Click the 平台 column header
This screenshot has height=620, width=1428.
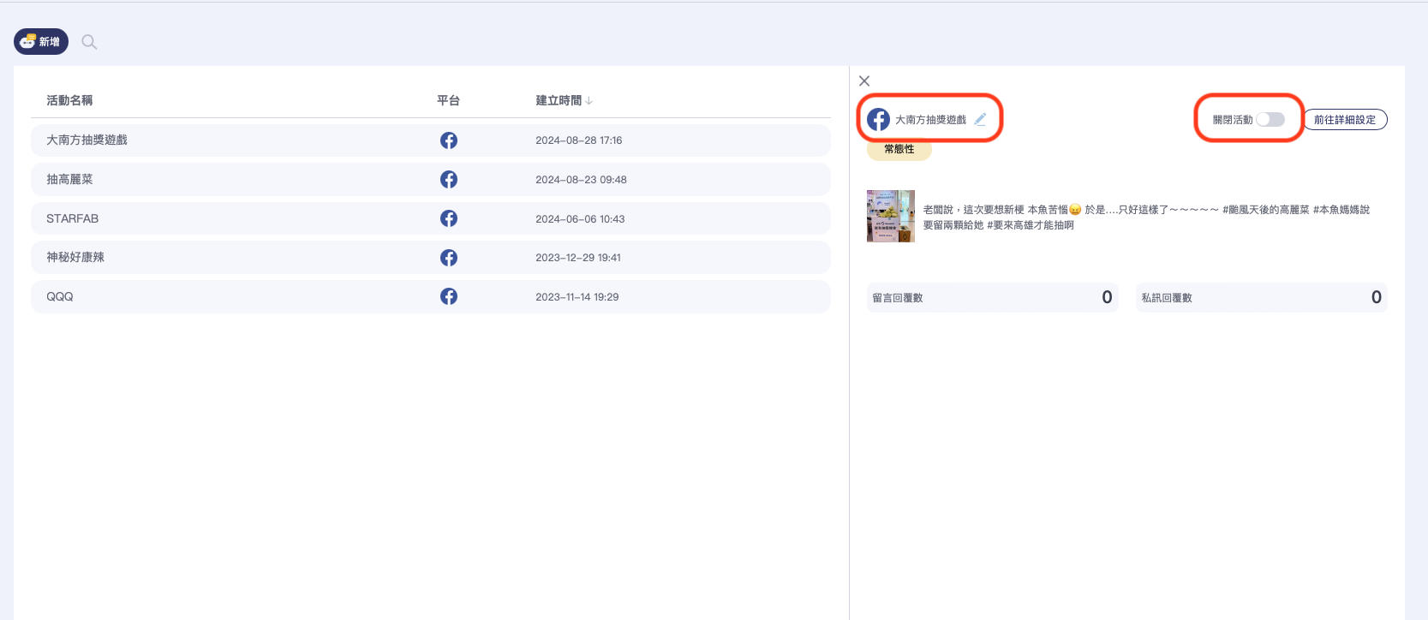click(448, 100)
